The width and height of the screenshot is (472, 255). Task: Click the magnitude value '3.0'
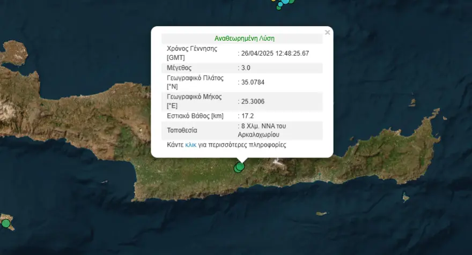[246, 68]
